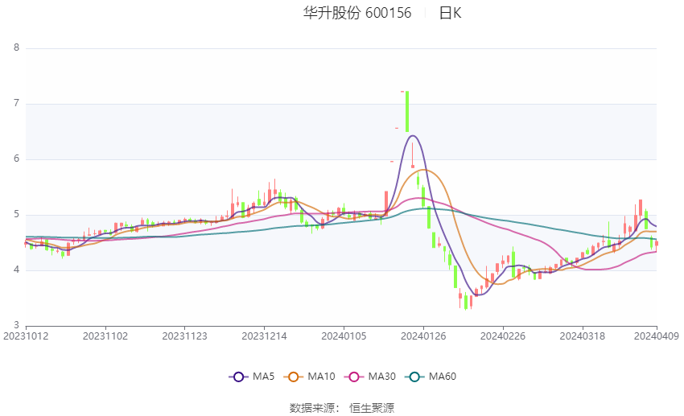
Task: Click the y-axis value 5
Action: [x=17, y=214]
